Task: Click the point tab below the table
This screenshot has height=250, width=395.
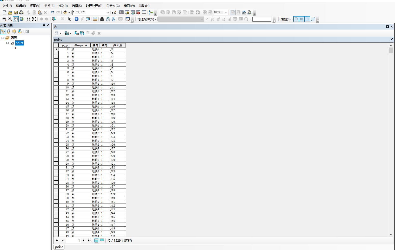Action: point(59,247)
